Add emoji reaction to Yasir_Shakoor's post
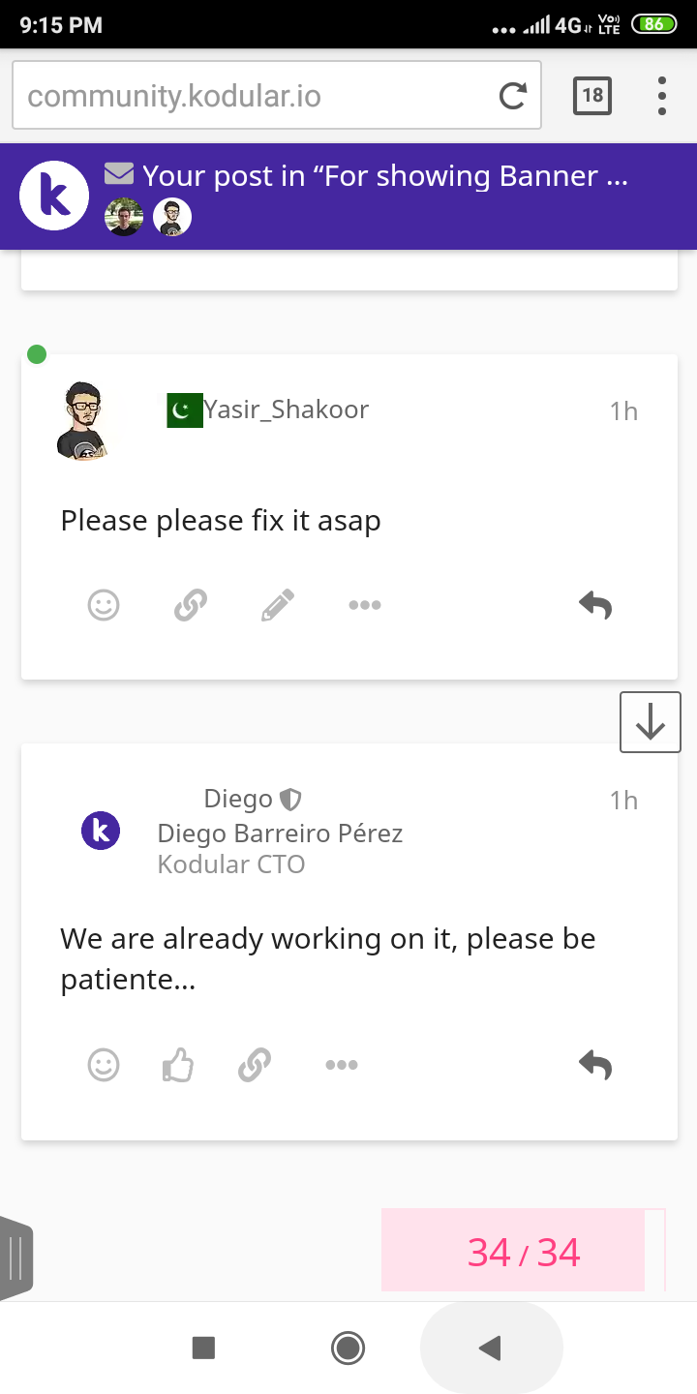Screen dimensions: 697x1394 [x=104, y=606]
